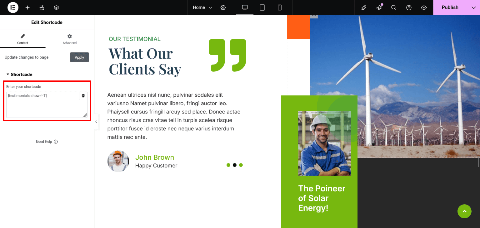Open the Finder search icon
Image resolution: width=480 pixels, height=228 pixels.
point(394,7)
